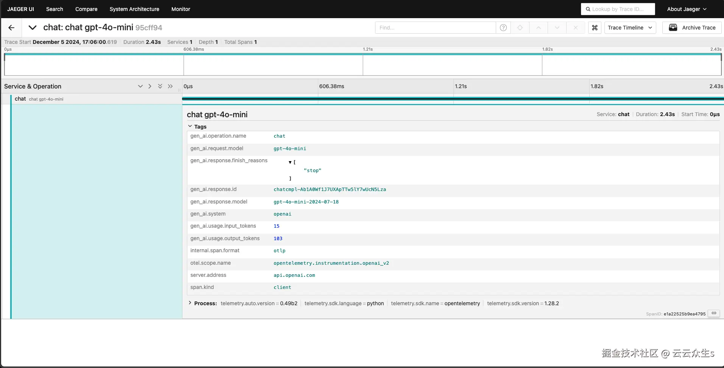Focus the Find input field
The width and height of the screenshot is (724, 368).
[x=435, y=28]
